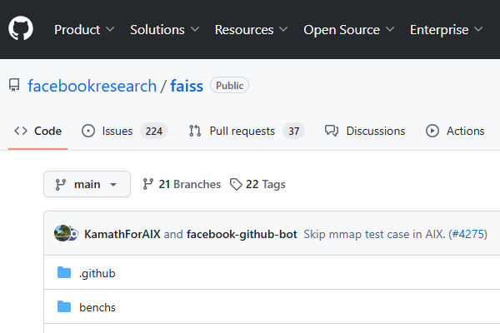Click the repository icon beside facebookresearch
The height and width of the screenshot is (333, 500).
pos(14,86)
